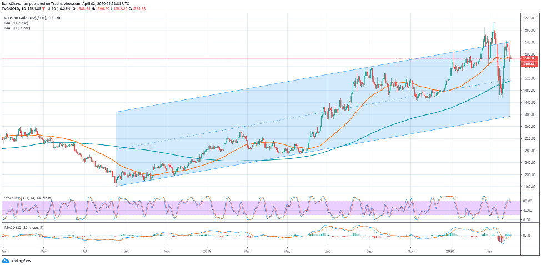Screen dimensions: 541x265
Task: Click the 1160.00 price axis label
Action: tap(528, 187)
